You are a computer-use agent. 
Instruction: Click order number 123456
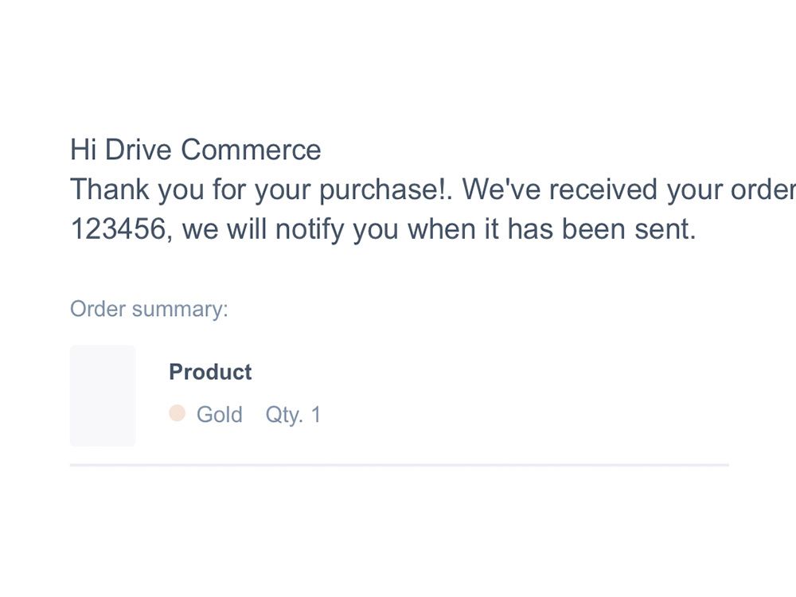pos(119,228)
